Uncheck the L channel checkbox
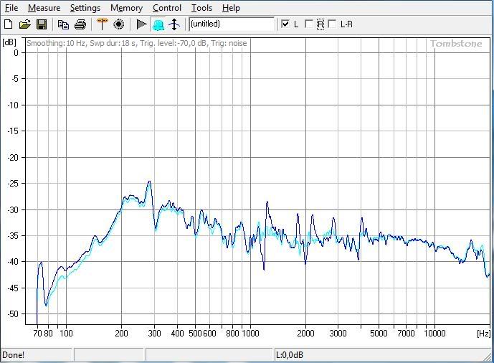 click(286, 24)
